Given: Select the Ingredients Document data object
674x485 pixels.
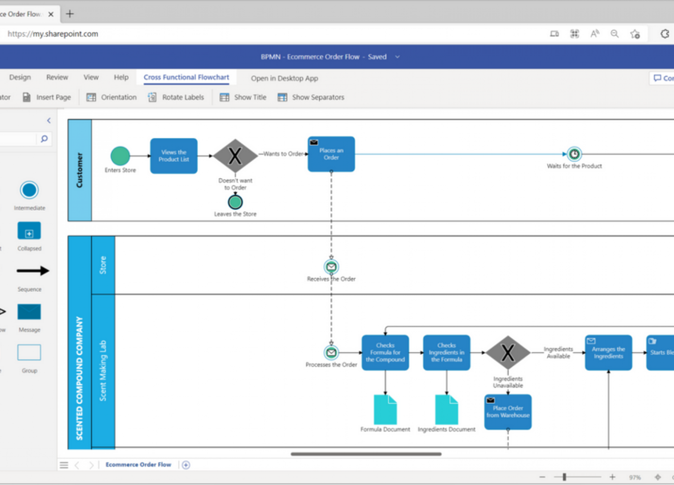Looking at the screenshot, I should pyautogui.click(x=447, y=410).
